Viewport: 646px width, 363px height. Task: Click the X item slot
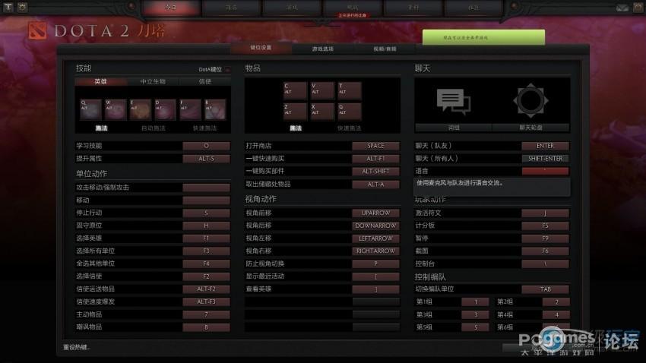click(x=322, y=111)
